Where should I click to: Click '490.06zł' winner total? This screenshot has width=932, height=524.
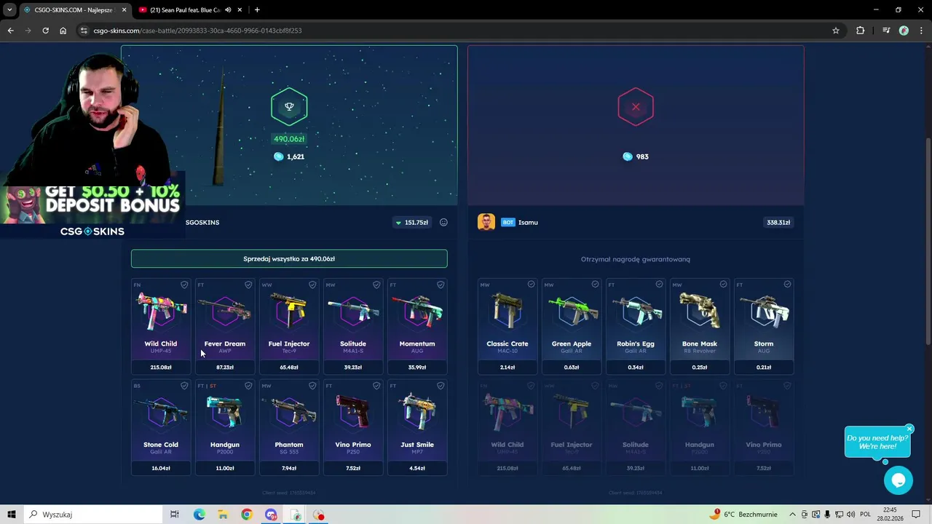pyautogui.click(x=289, y=139)
